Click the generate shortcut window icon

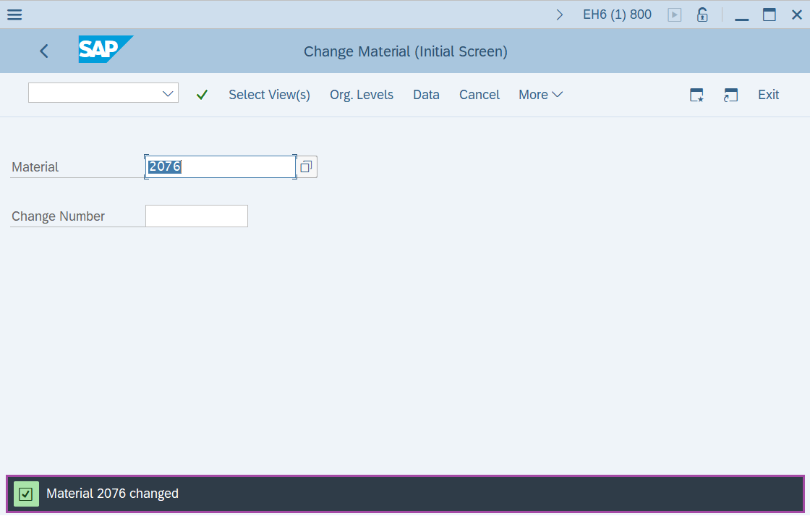point(730,95)
